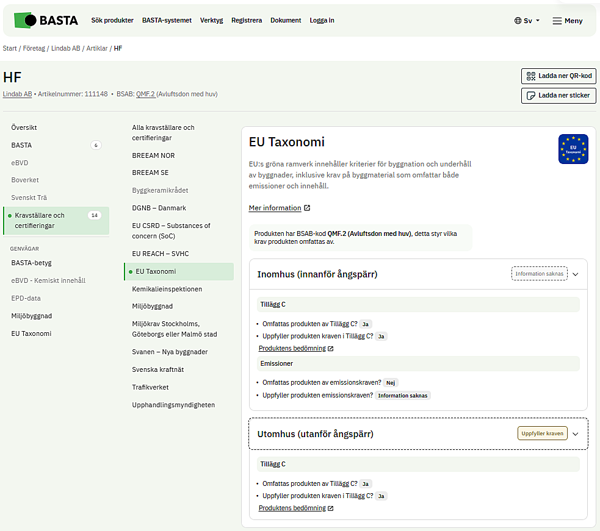Screen dimensions: 600x531
Task: Go to Start breadcrumb
Action: point(10,49)
